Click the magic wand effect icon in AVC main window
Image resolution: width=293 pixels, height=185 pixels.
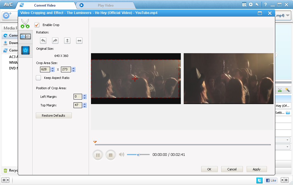point(287,90)
